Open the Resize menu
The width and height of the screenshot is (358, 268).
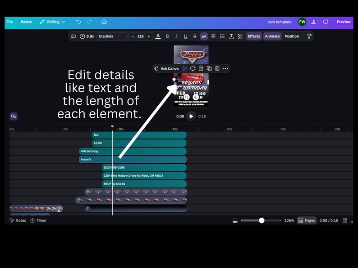[26, 22]
